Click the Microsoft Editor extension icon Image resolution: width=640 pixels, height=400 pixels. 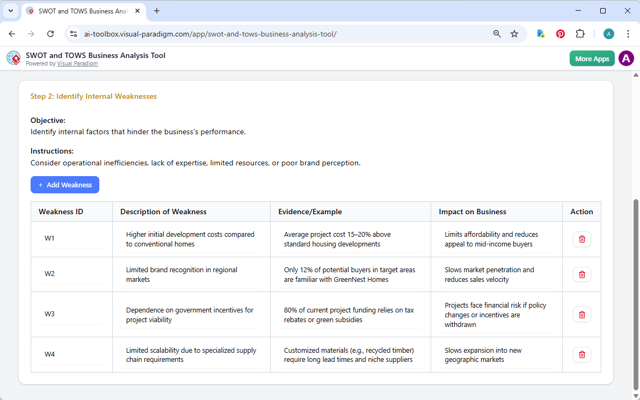coord(540,33)
